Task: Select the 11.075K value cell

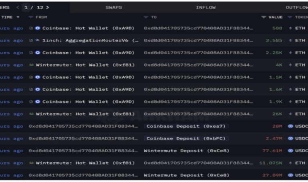Action: point(271,163)
